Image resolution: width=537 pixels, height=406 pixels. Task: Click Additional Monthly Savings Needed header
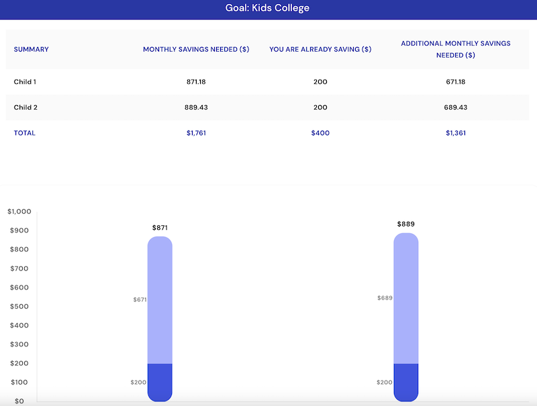click(x=455, y=49)
